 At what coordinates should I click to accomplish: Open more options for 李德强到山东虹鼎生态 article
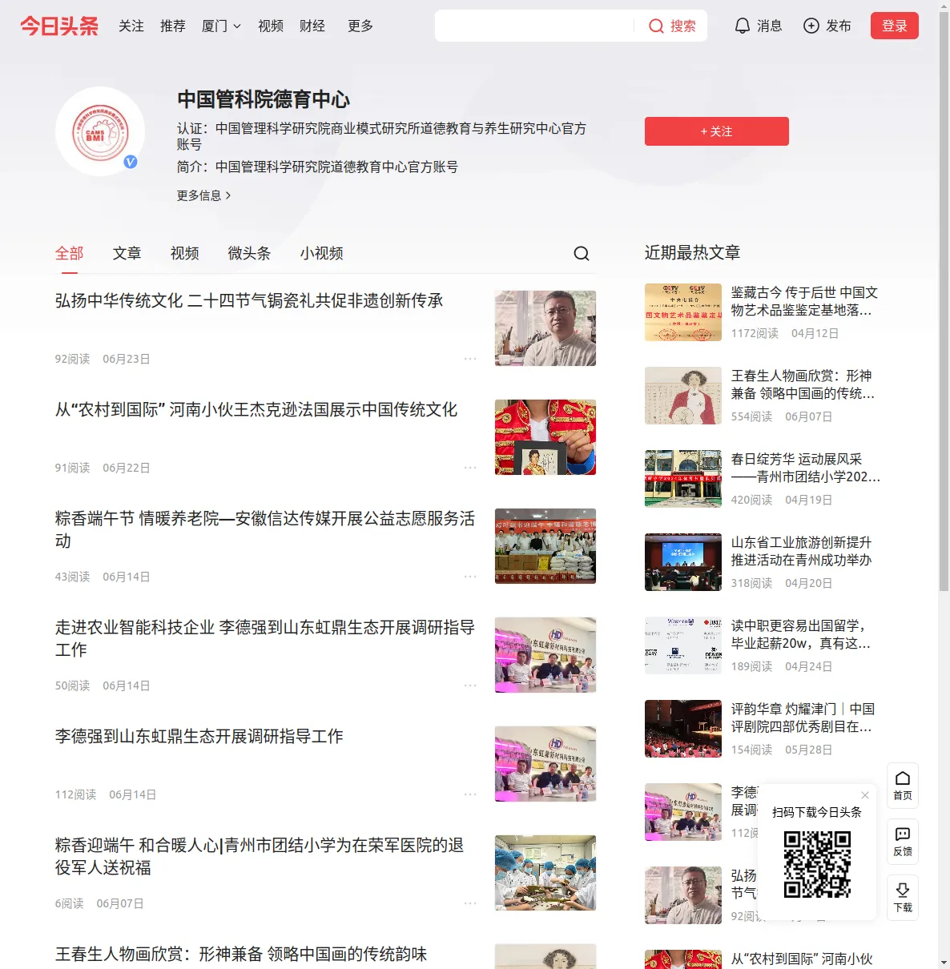[470, 794]
